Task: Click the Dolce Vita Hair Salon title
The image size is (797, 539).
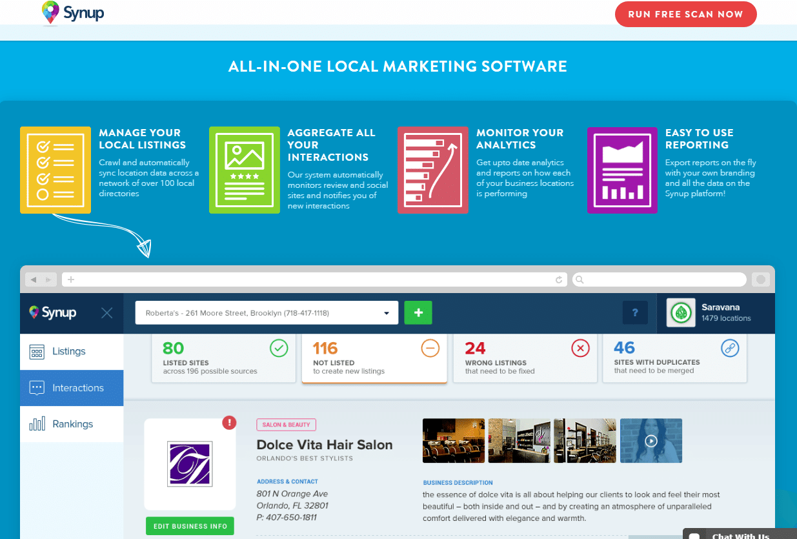Action: (x=325, y=445)
